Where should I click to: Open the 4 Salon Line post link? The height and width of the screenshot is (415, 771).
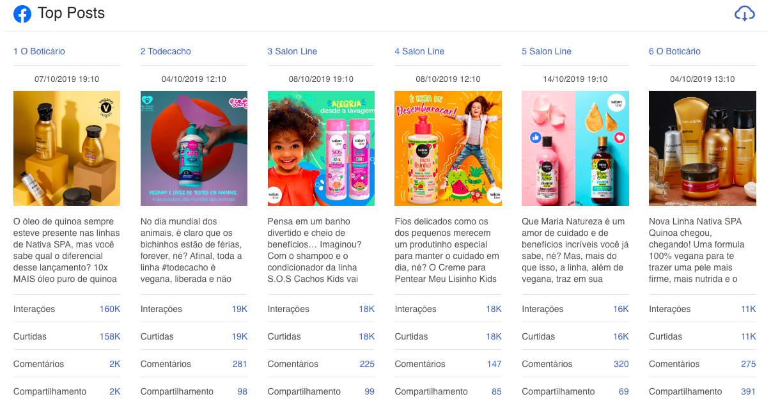click(419, 51)
